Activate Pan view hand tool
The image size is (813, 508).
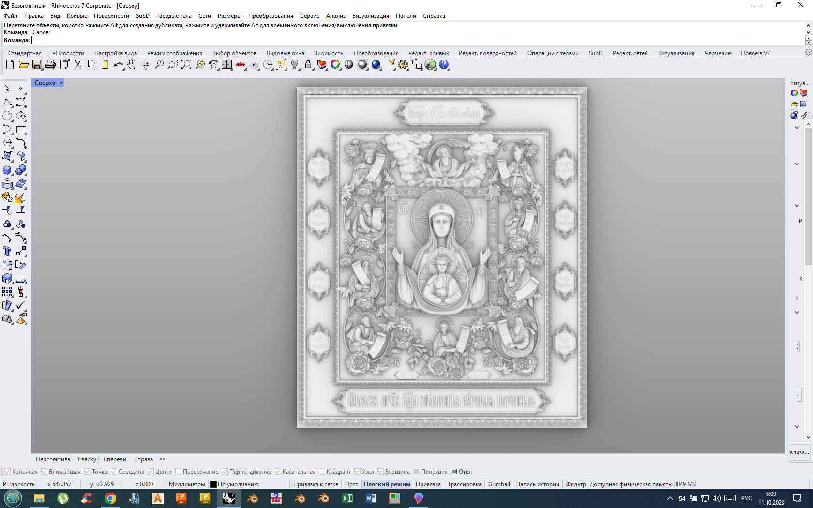tap(132, 64)
